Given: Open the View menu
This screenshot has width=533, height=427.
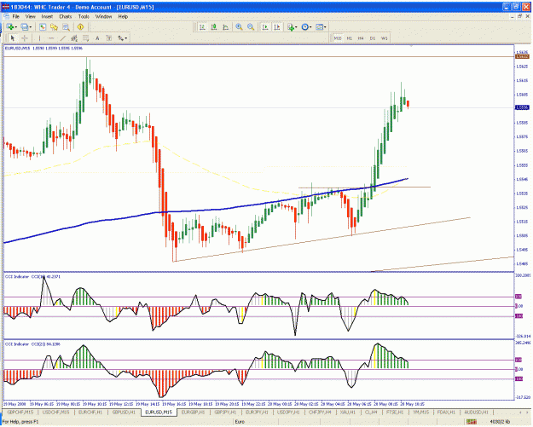Looking at the screenshot, I should coord(30,16).
